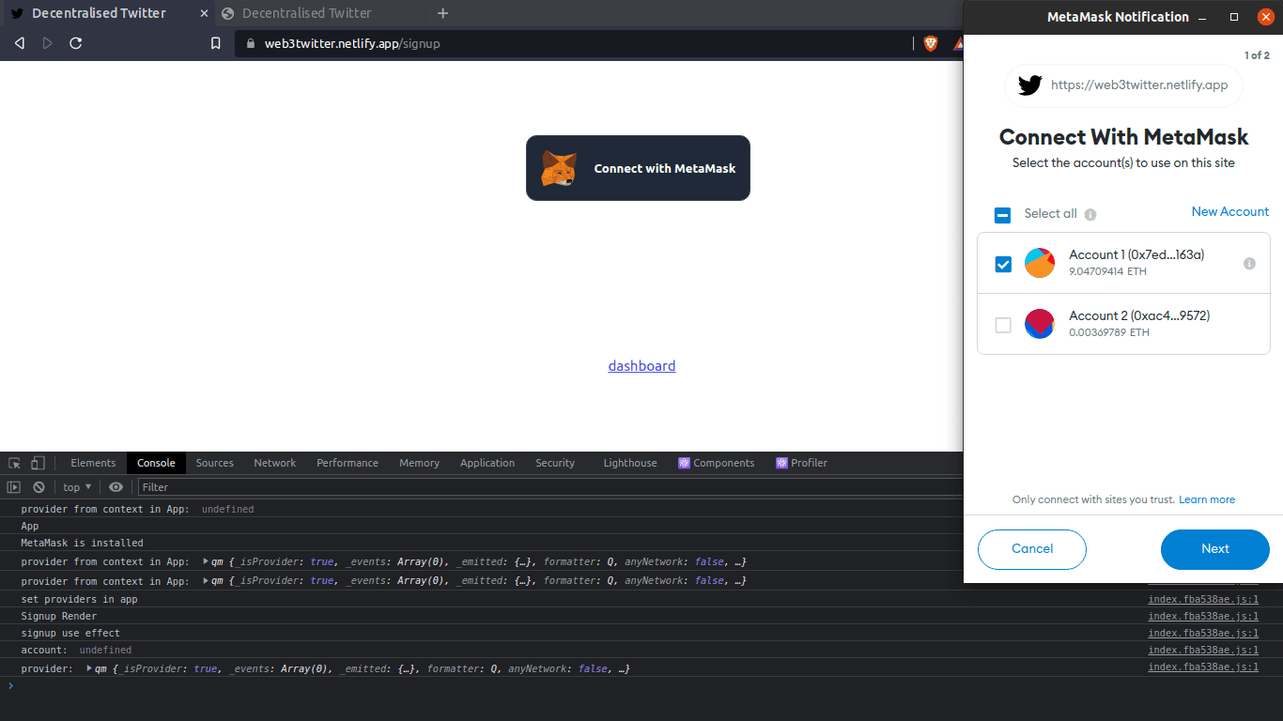
Task: Open the Network tab
Action: (x=274, y=463)
